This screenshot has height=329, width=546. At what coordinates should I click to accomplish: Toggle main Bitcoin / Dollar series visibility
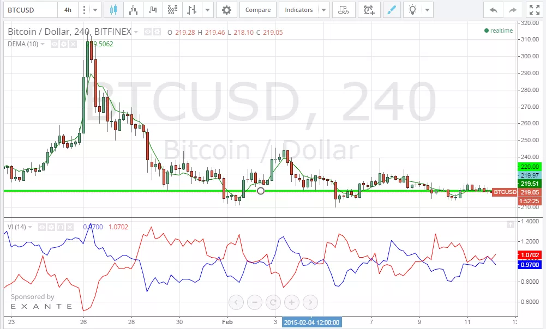(148, 32)
